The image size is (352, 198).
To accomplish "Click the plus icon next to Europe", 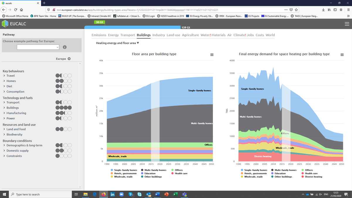I will (69, 59).
